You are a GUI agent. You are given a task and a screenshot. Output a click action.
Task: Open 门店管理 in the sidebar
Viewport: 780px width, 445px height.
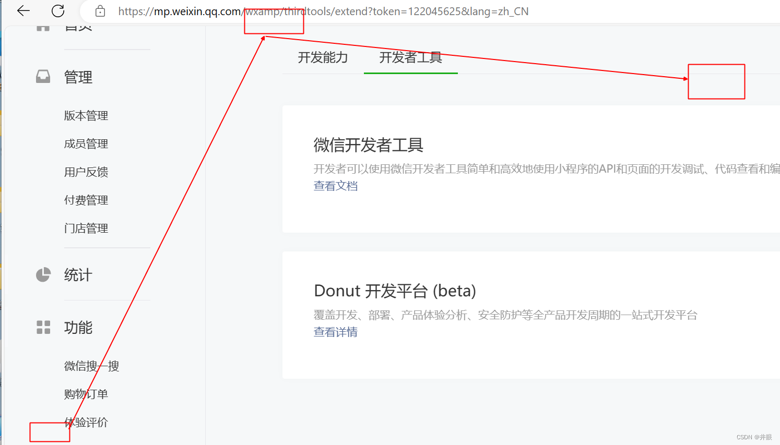pos(86,228)
